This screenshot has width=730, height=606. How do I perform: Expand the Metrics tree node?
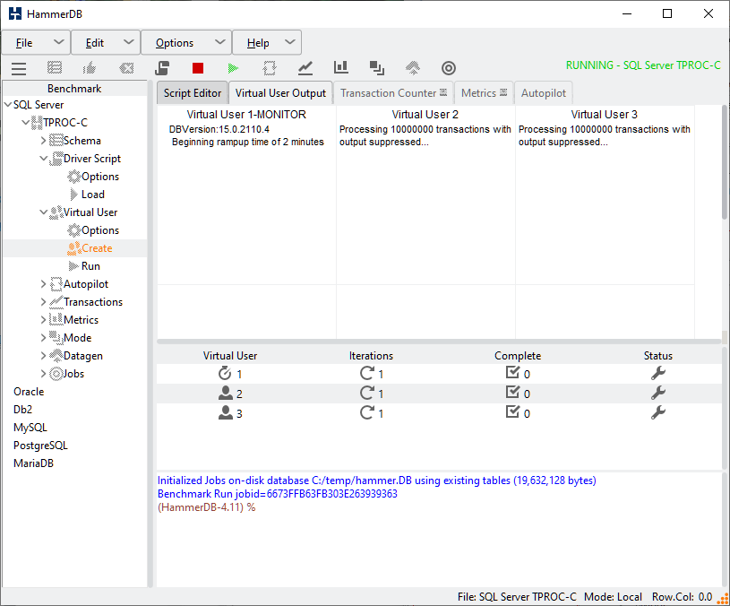pos(43,320)
